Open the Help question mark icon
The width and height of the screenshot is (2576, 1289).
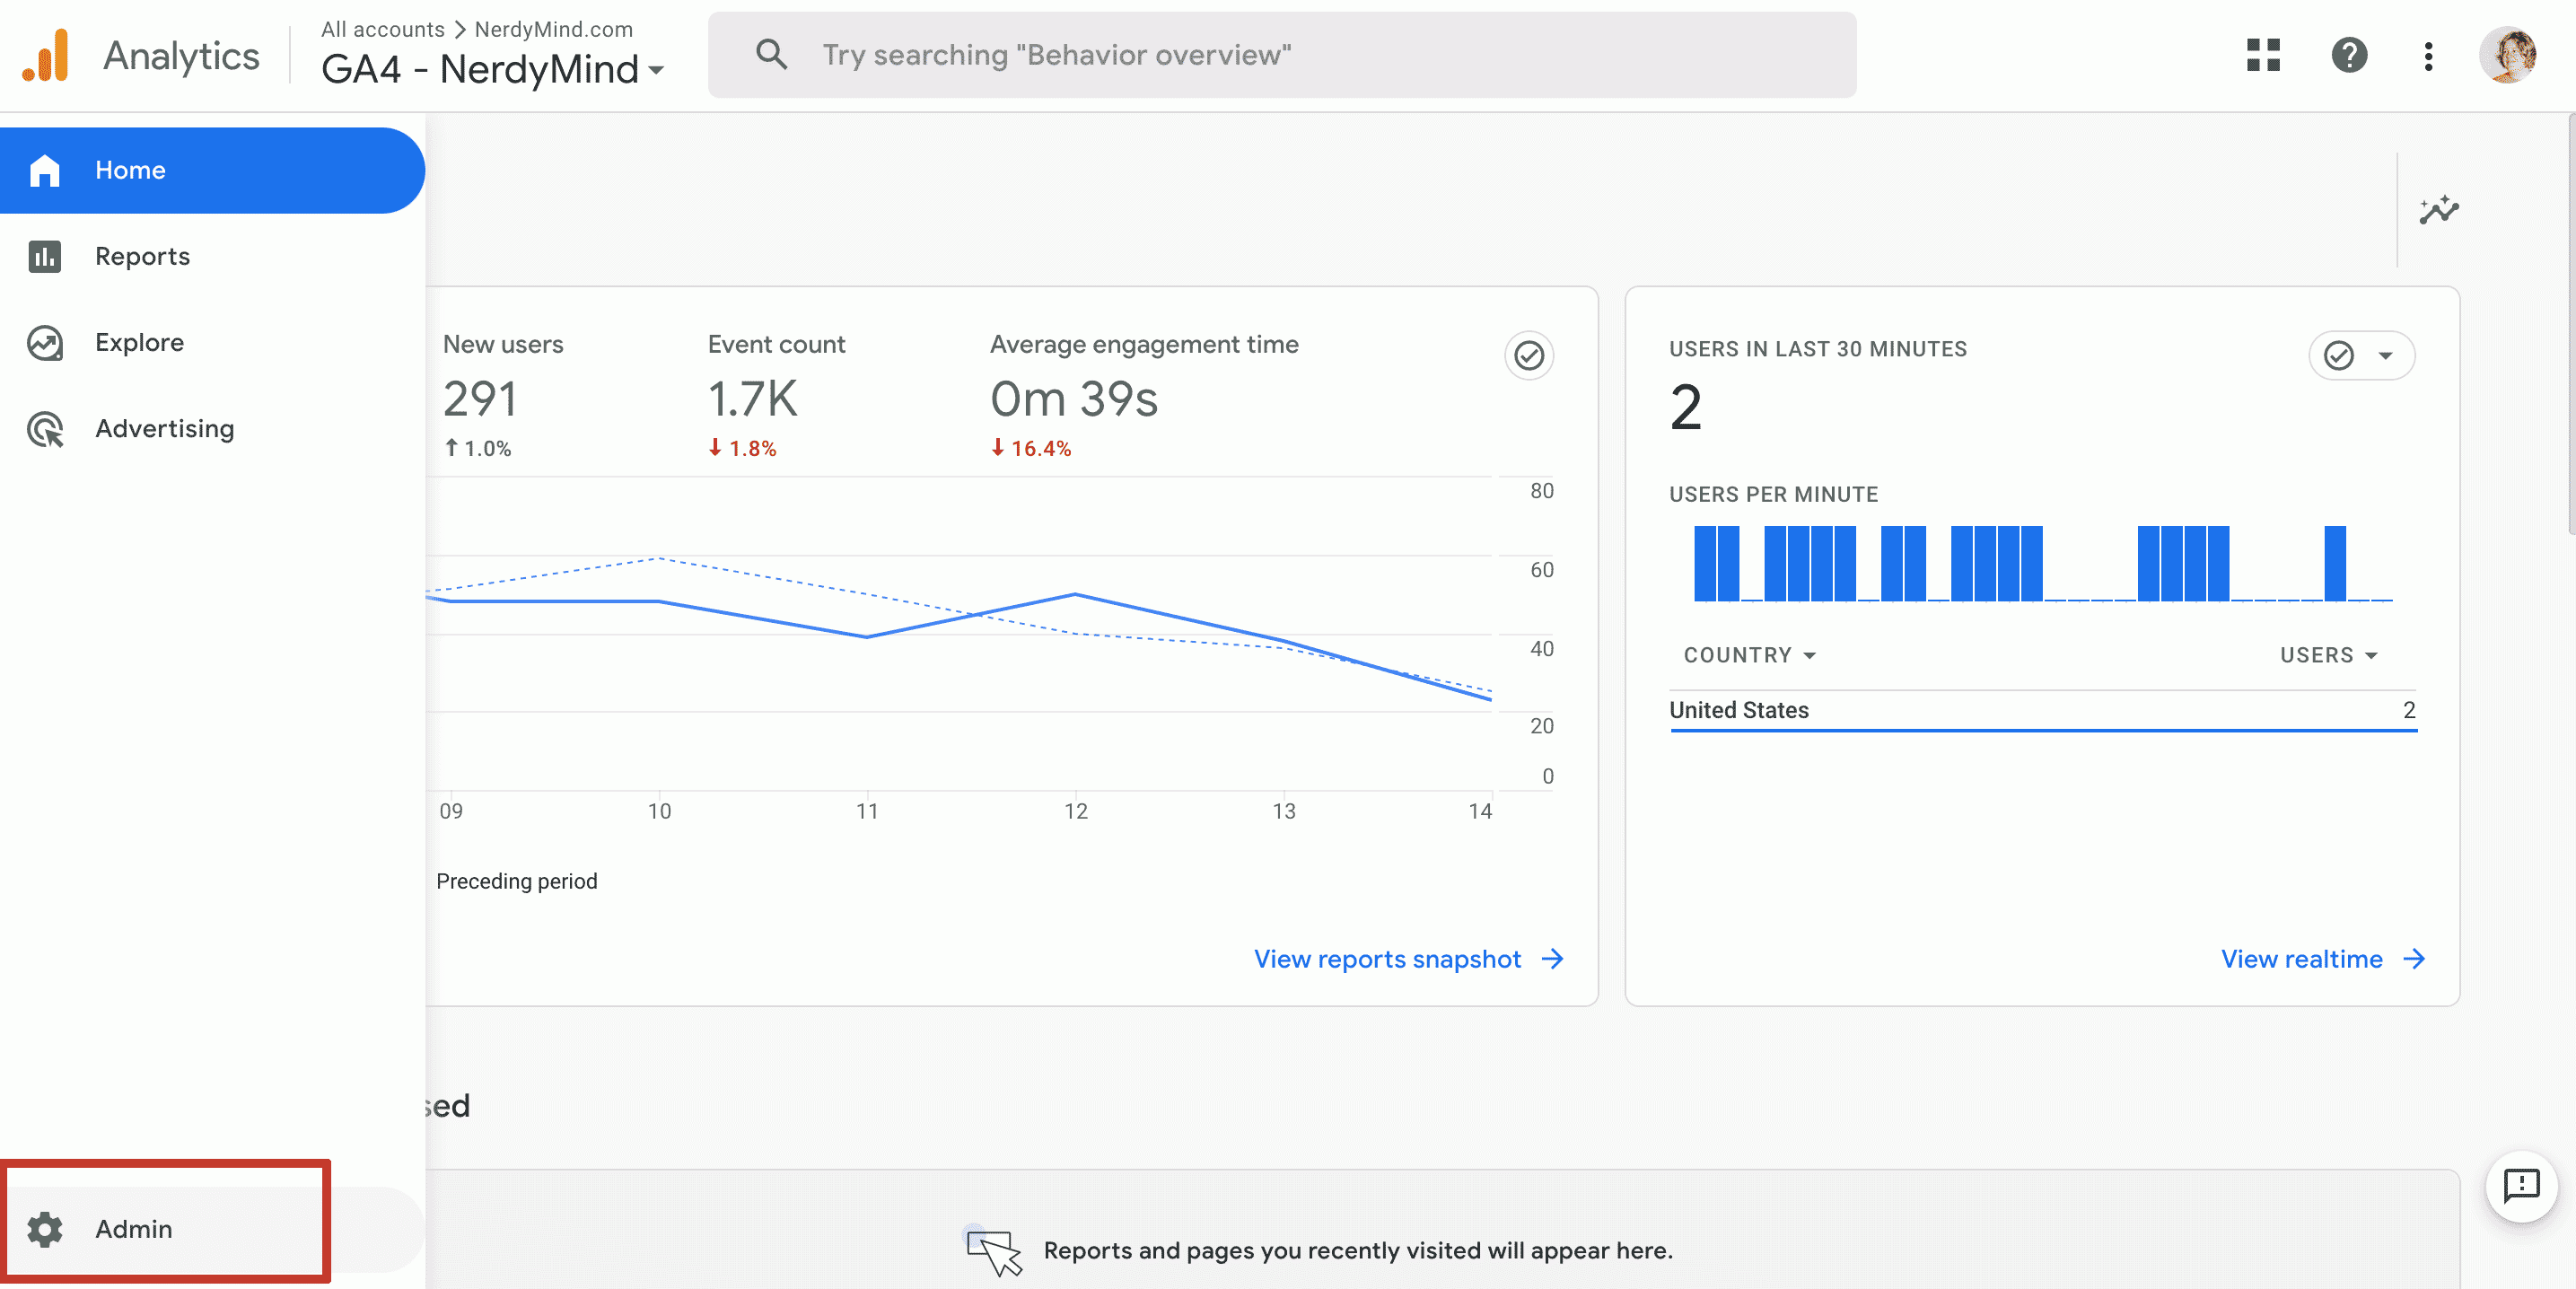2349,55
